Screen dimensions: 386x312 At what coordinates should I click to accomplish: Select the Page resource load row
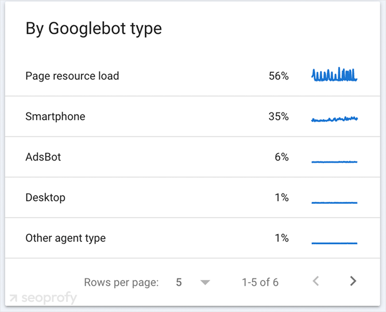[x=72, y=76]
